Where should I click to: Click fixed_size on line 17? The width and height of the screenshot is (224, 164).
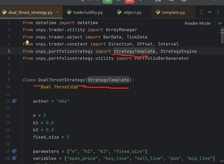point(46,137)
